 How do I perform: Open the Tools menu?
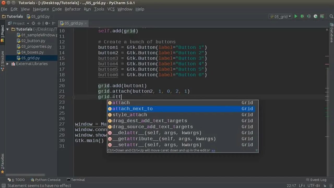[x=99, y=9]
